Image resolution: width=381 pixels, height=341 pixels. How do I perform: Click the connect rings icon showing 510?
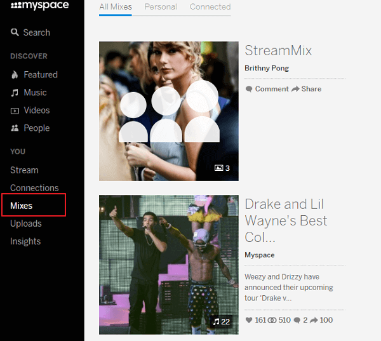coord(272,320)
